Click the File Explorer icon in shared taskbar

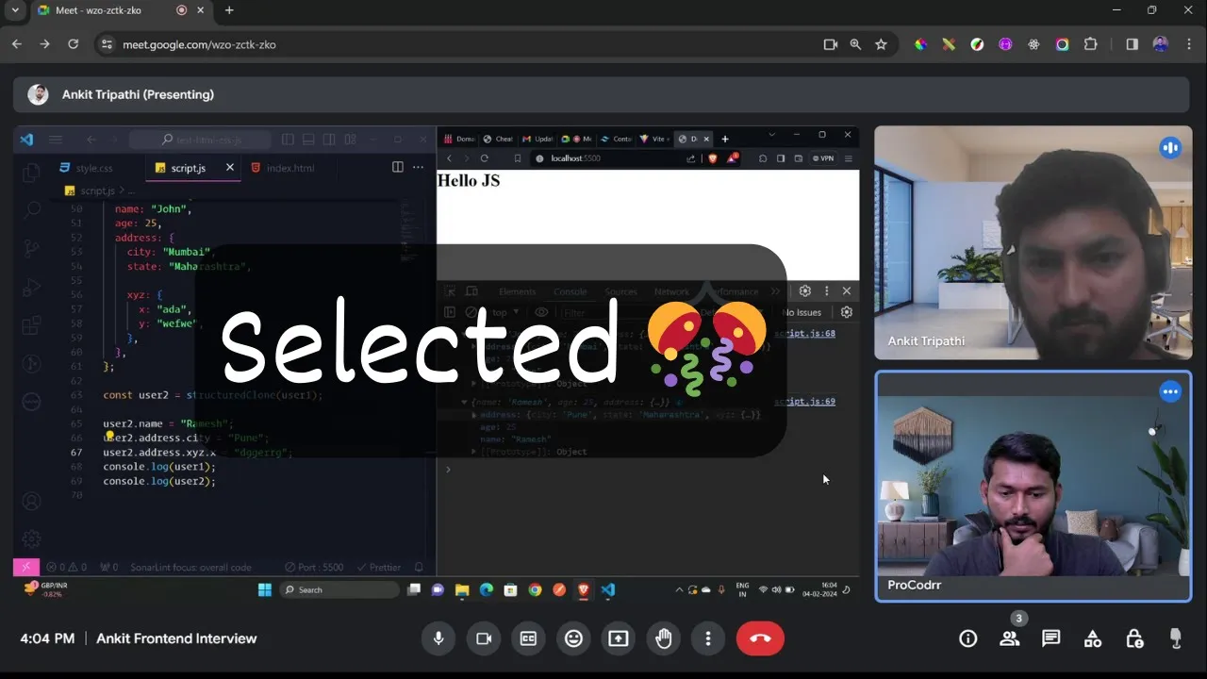(462, 590)
